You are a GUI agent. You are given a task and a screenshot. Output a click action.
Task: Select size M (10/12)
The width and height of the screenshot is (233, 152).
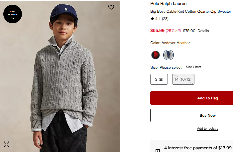183,79
